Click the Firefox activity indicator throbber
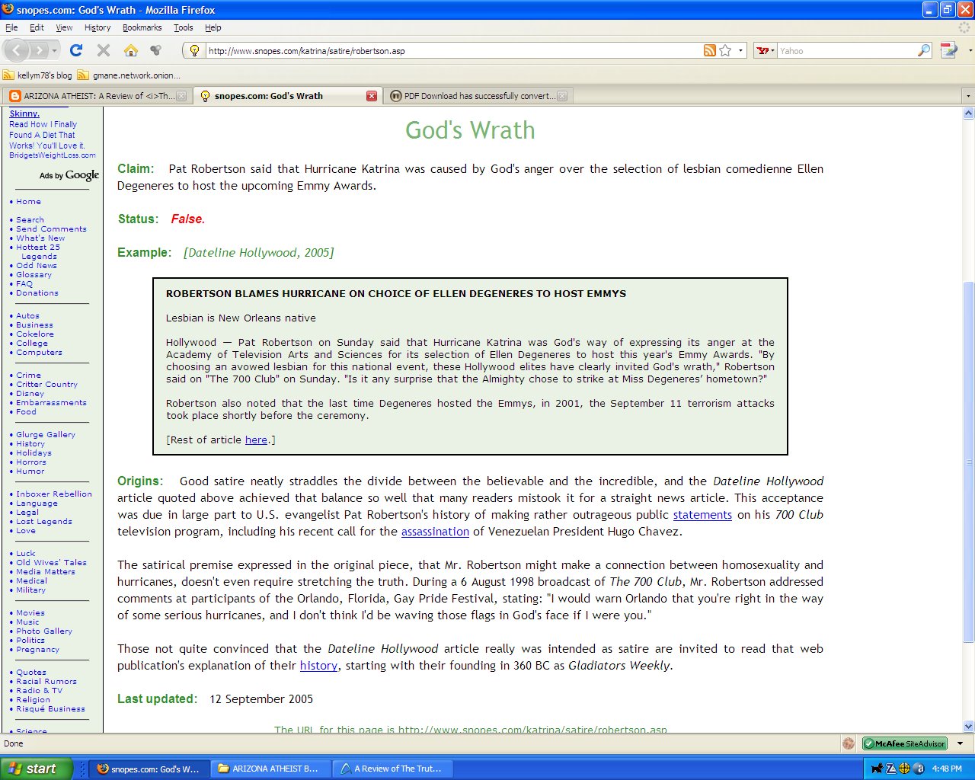Screen dimensions: 975x780 pos(966,27)
